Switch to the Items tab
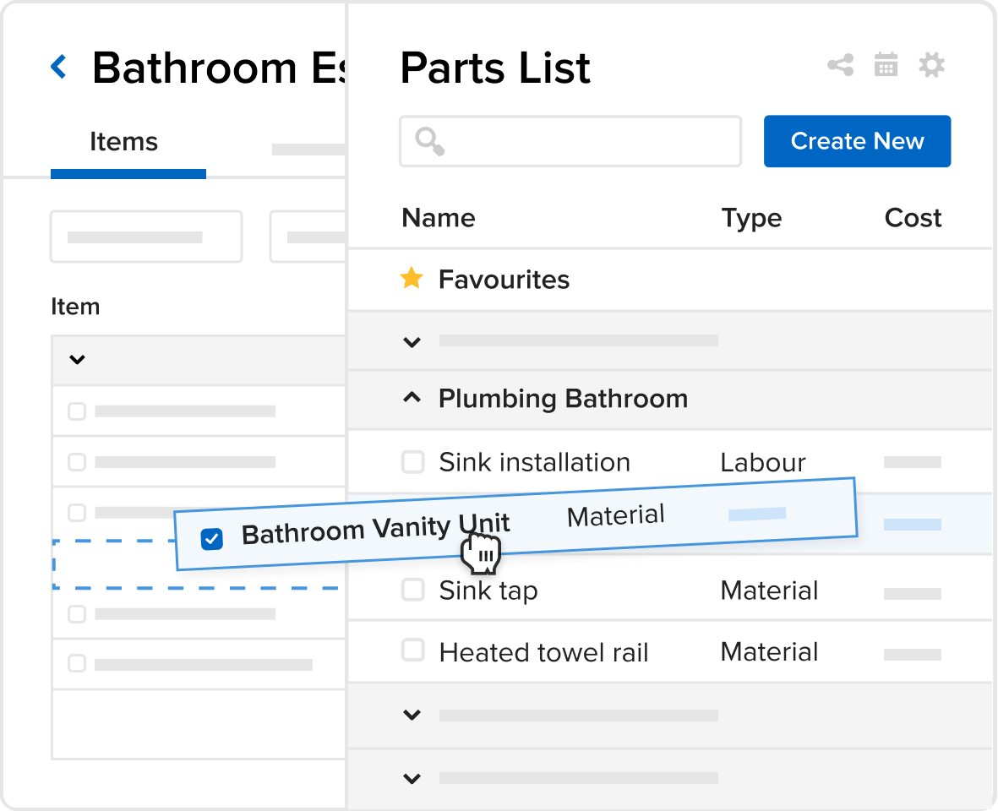Viewport: 998px width, 811px height. (x=123, y=142)
